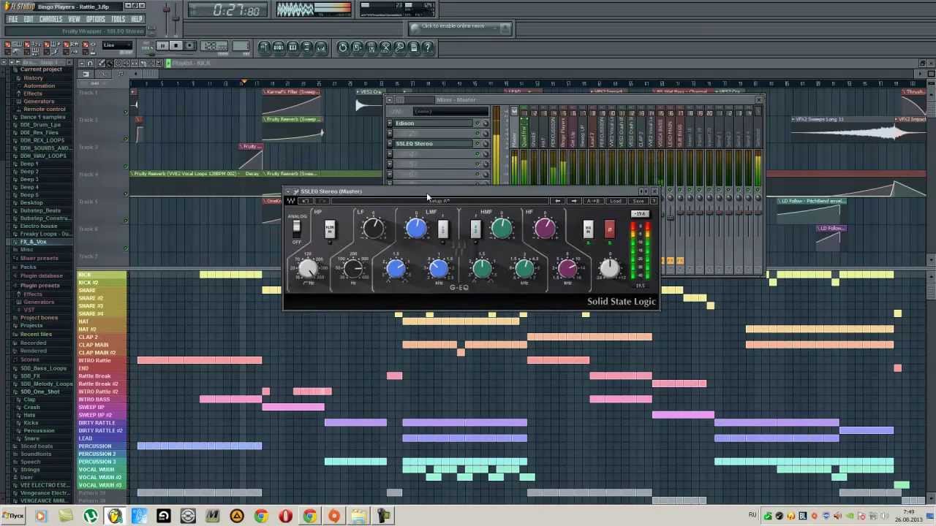Open Chrome from the Windows taskbar

[260, 517]
